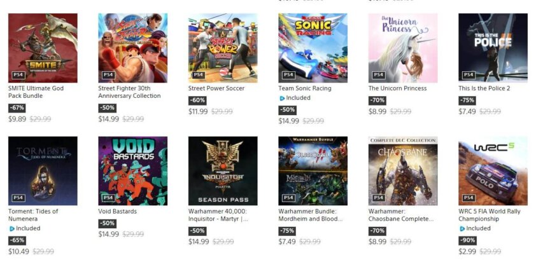Click Team Sonic Racing cover art

tap(313, 48)
